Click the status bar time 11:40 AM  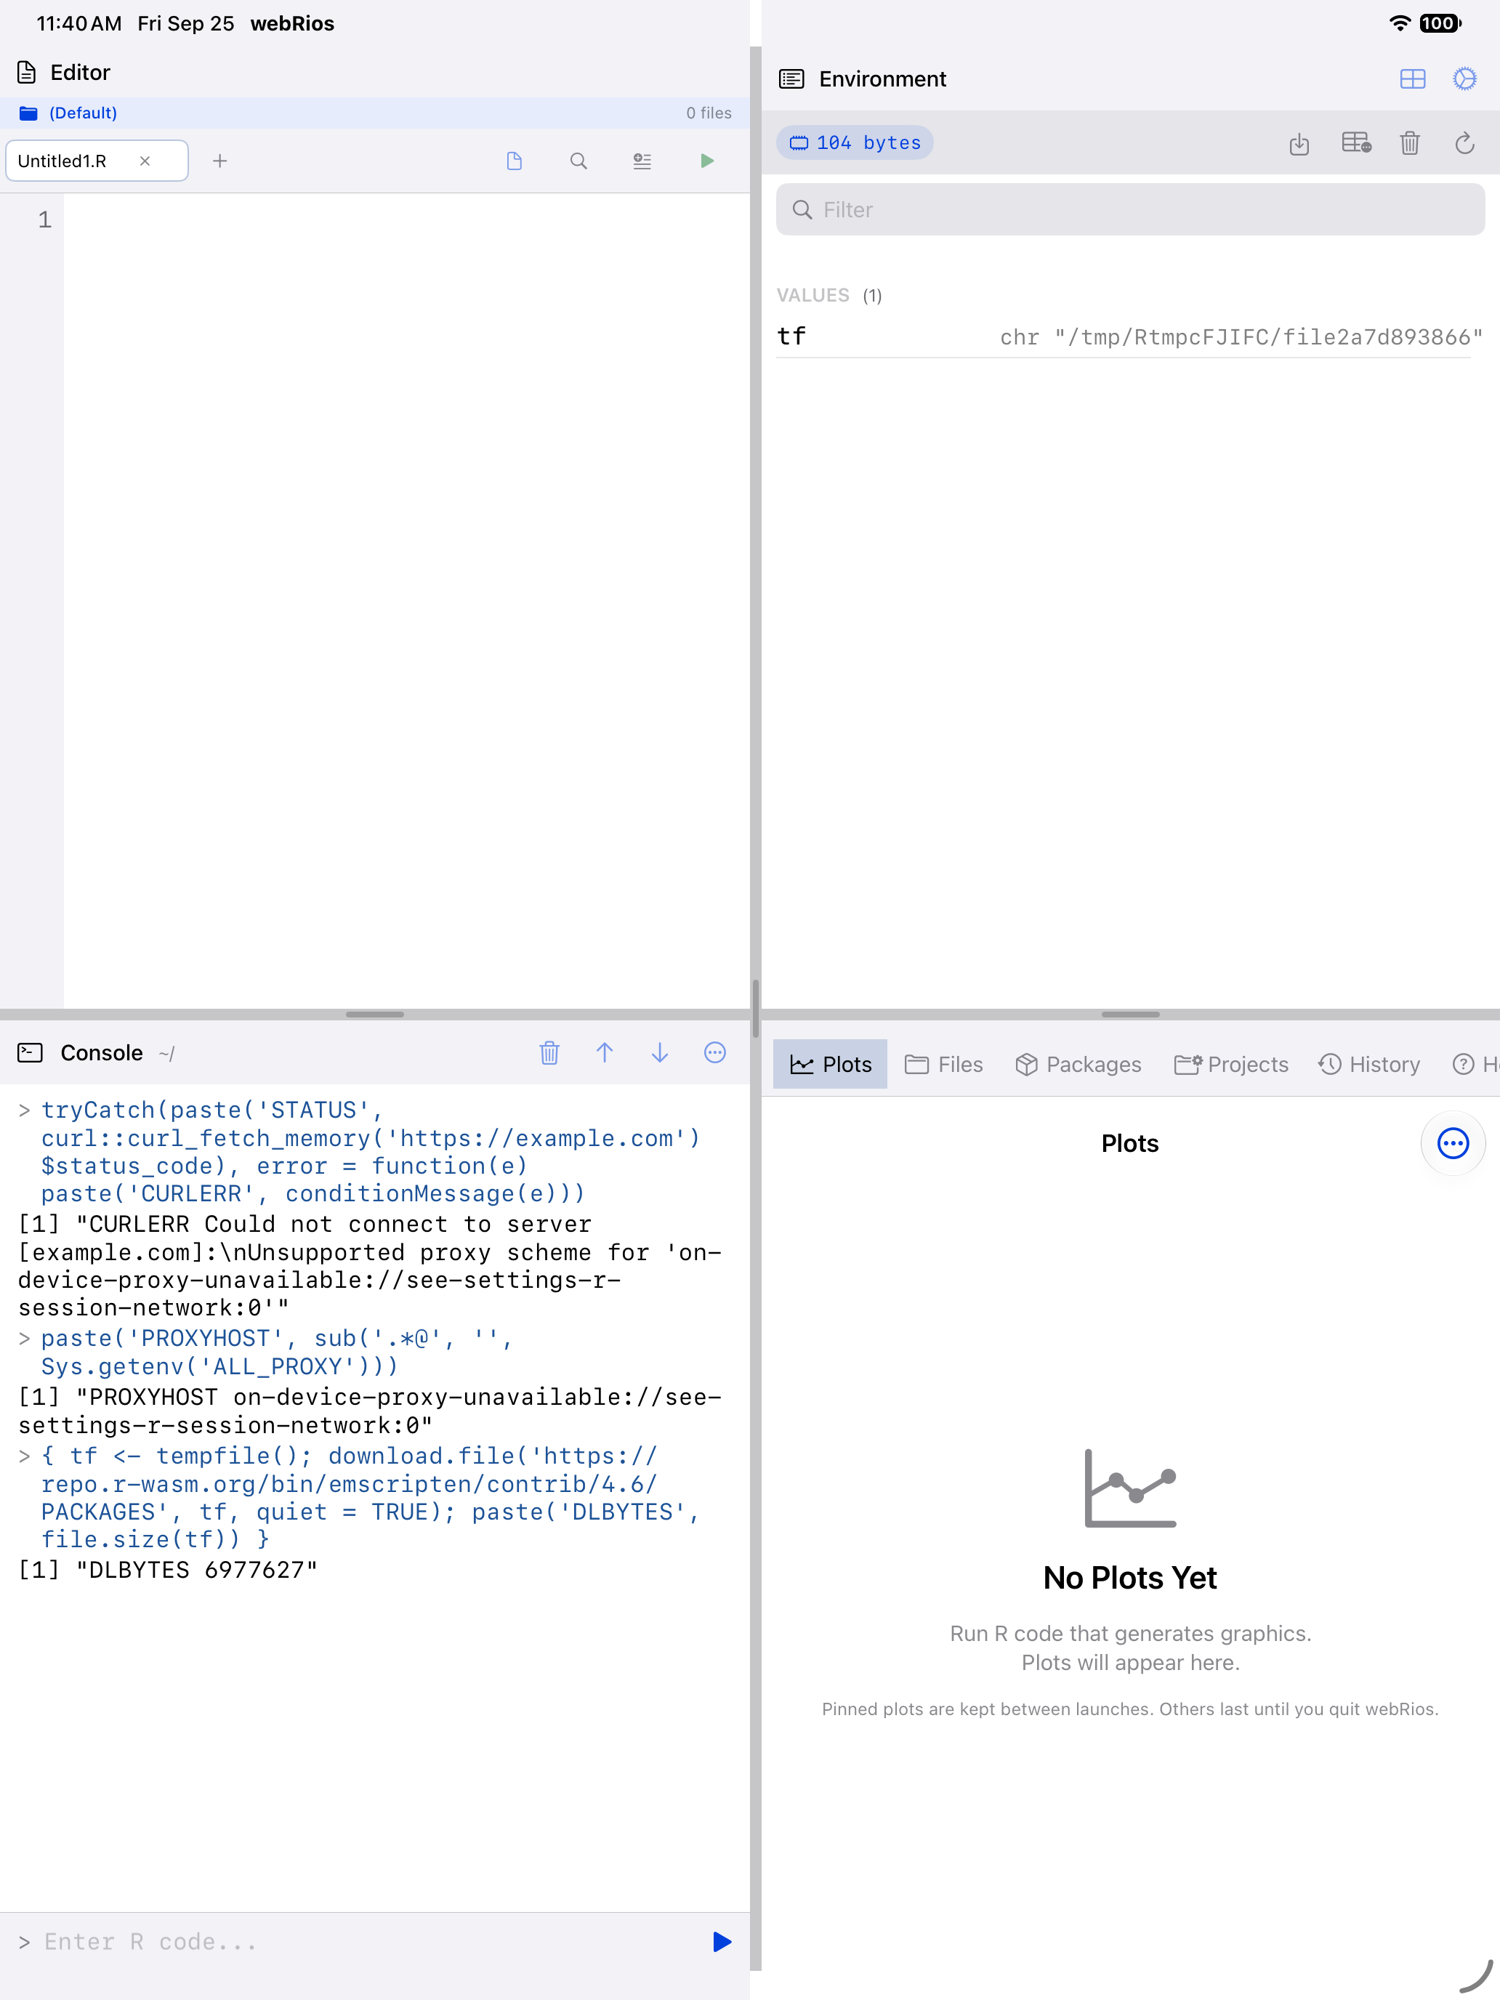point(78,23)
